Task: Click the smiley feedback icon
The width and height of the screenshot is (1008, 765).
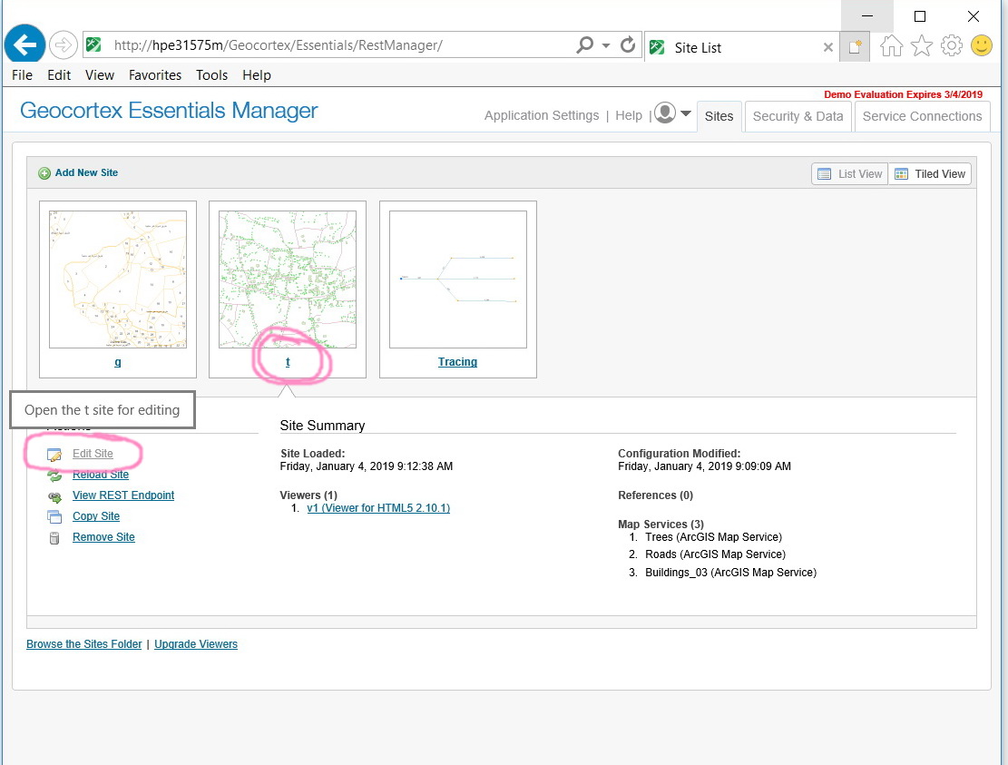Action: [x=982, y=45]
